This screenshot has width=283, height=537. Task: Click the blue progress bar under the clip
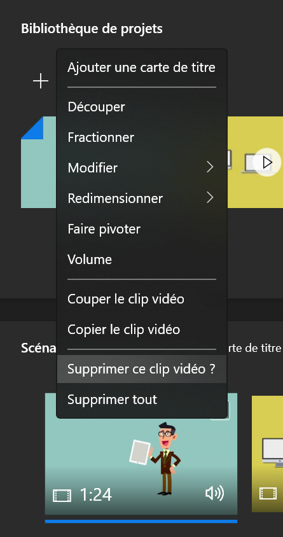point(141,521)
